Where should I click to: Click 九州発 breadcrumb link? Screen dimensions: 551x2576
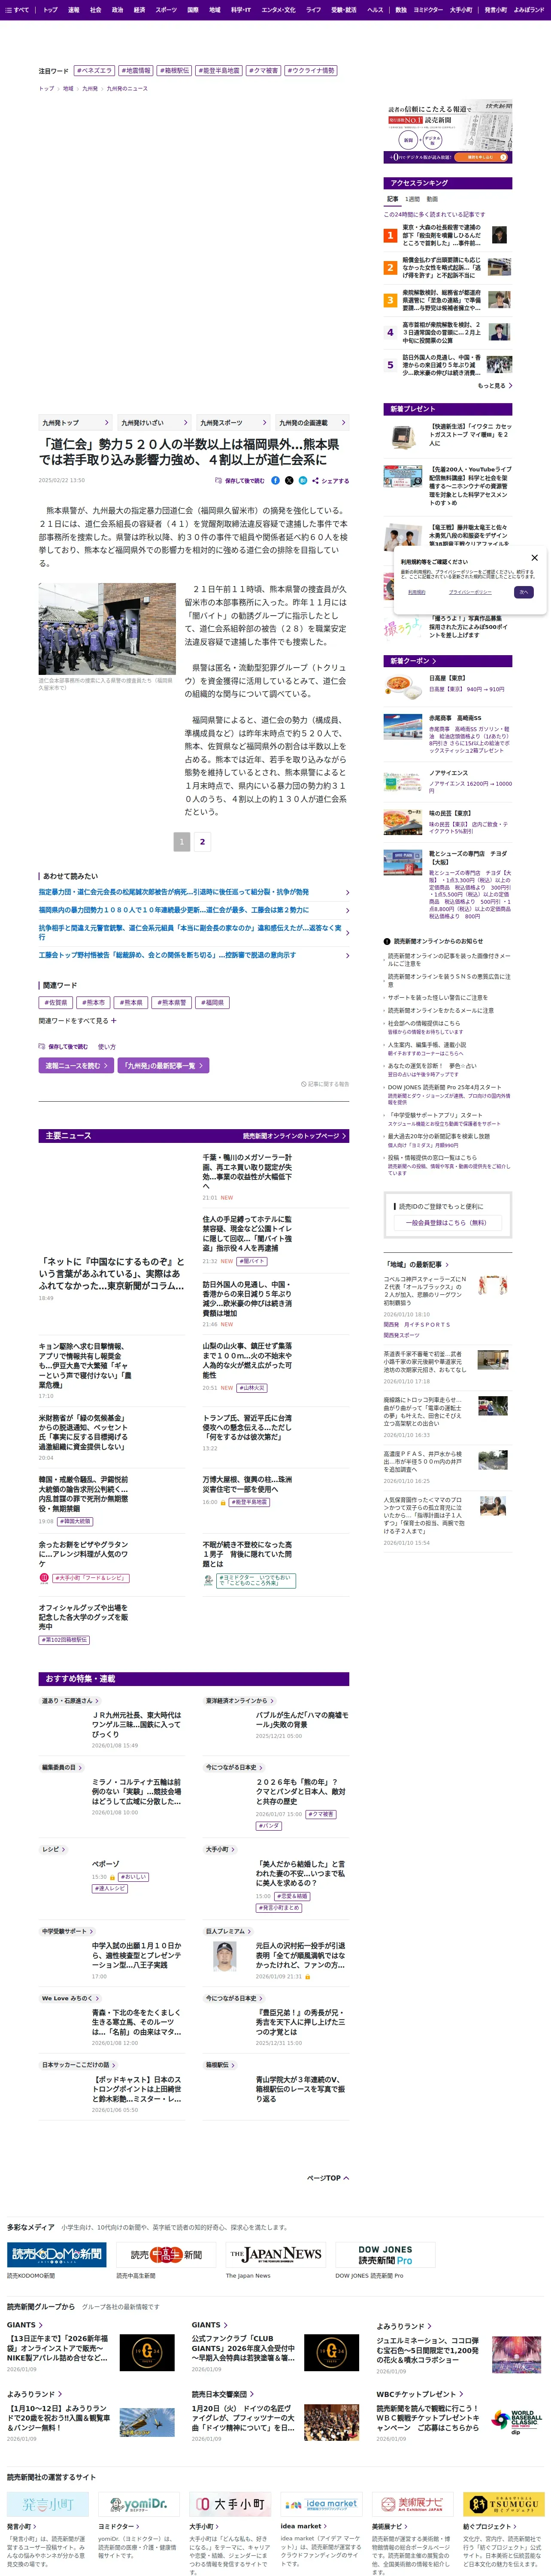coord(90,89)
